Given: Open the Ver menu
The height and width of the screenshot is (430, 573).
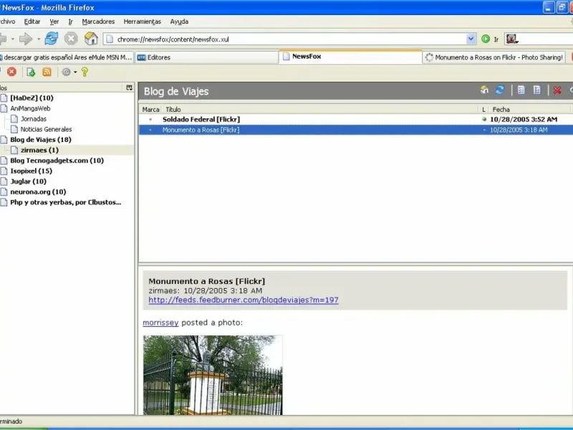Looking at the screenshot, I should point(54,21).
